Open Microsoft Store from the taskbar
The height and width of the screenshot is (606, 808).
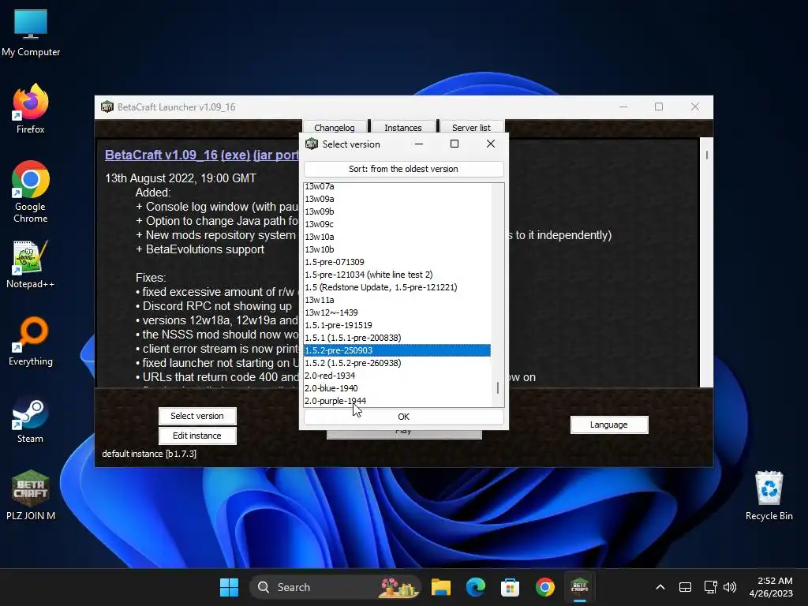point(510,587)
